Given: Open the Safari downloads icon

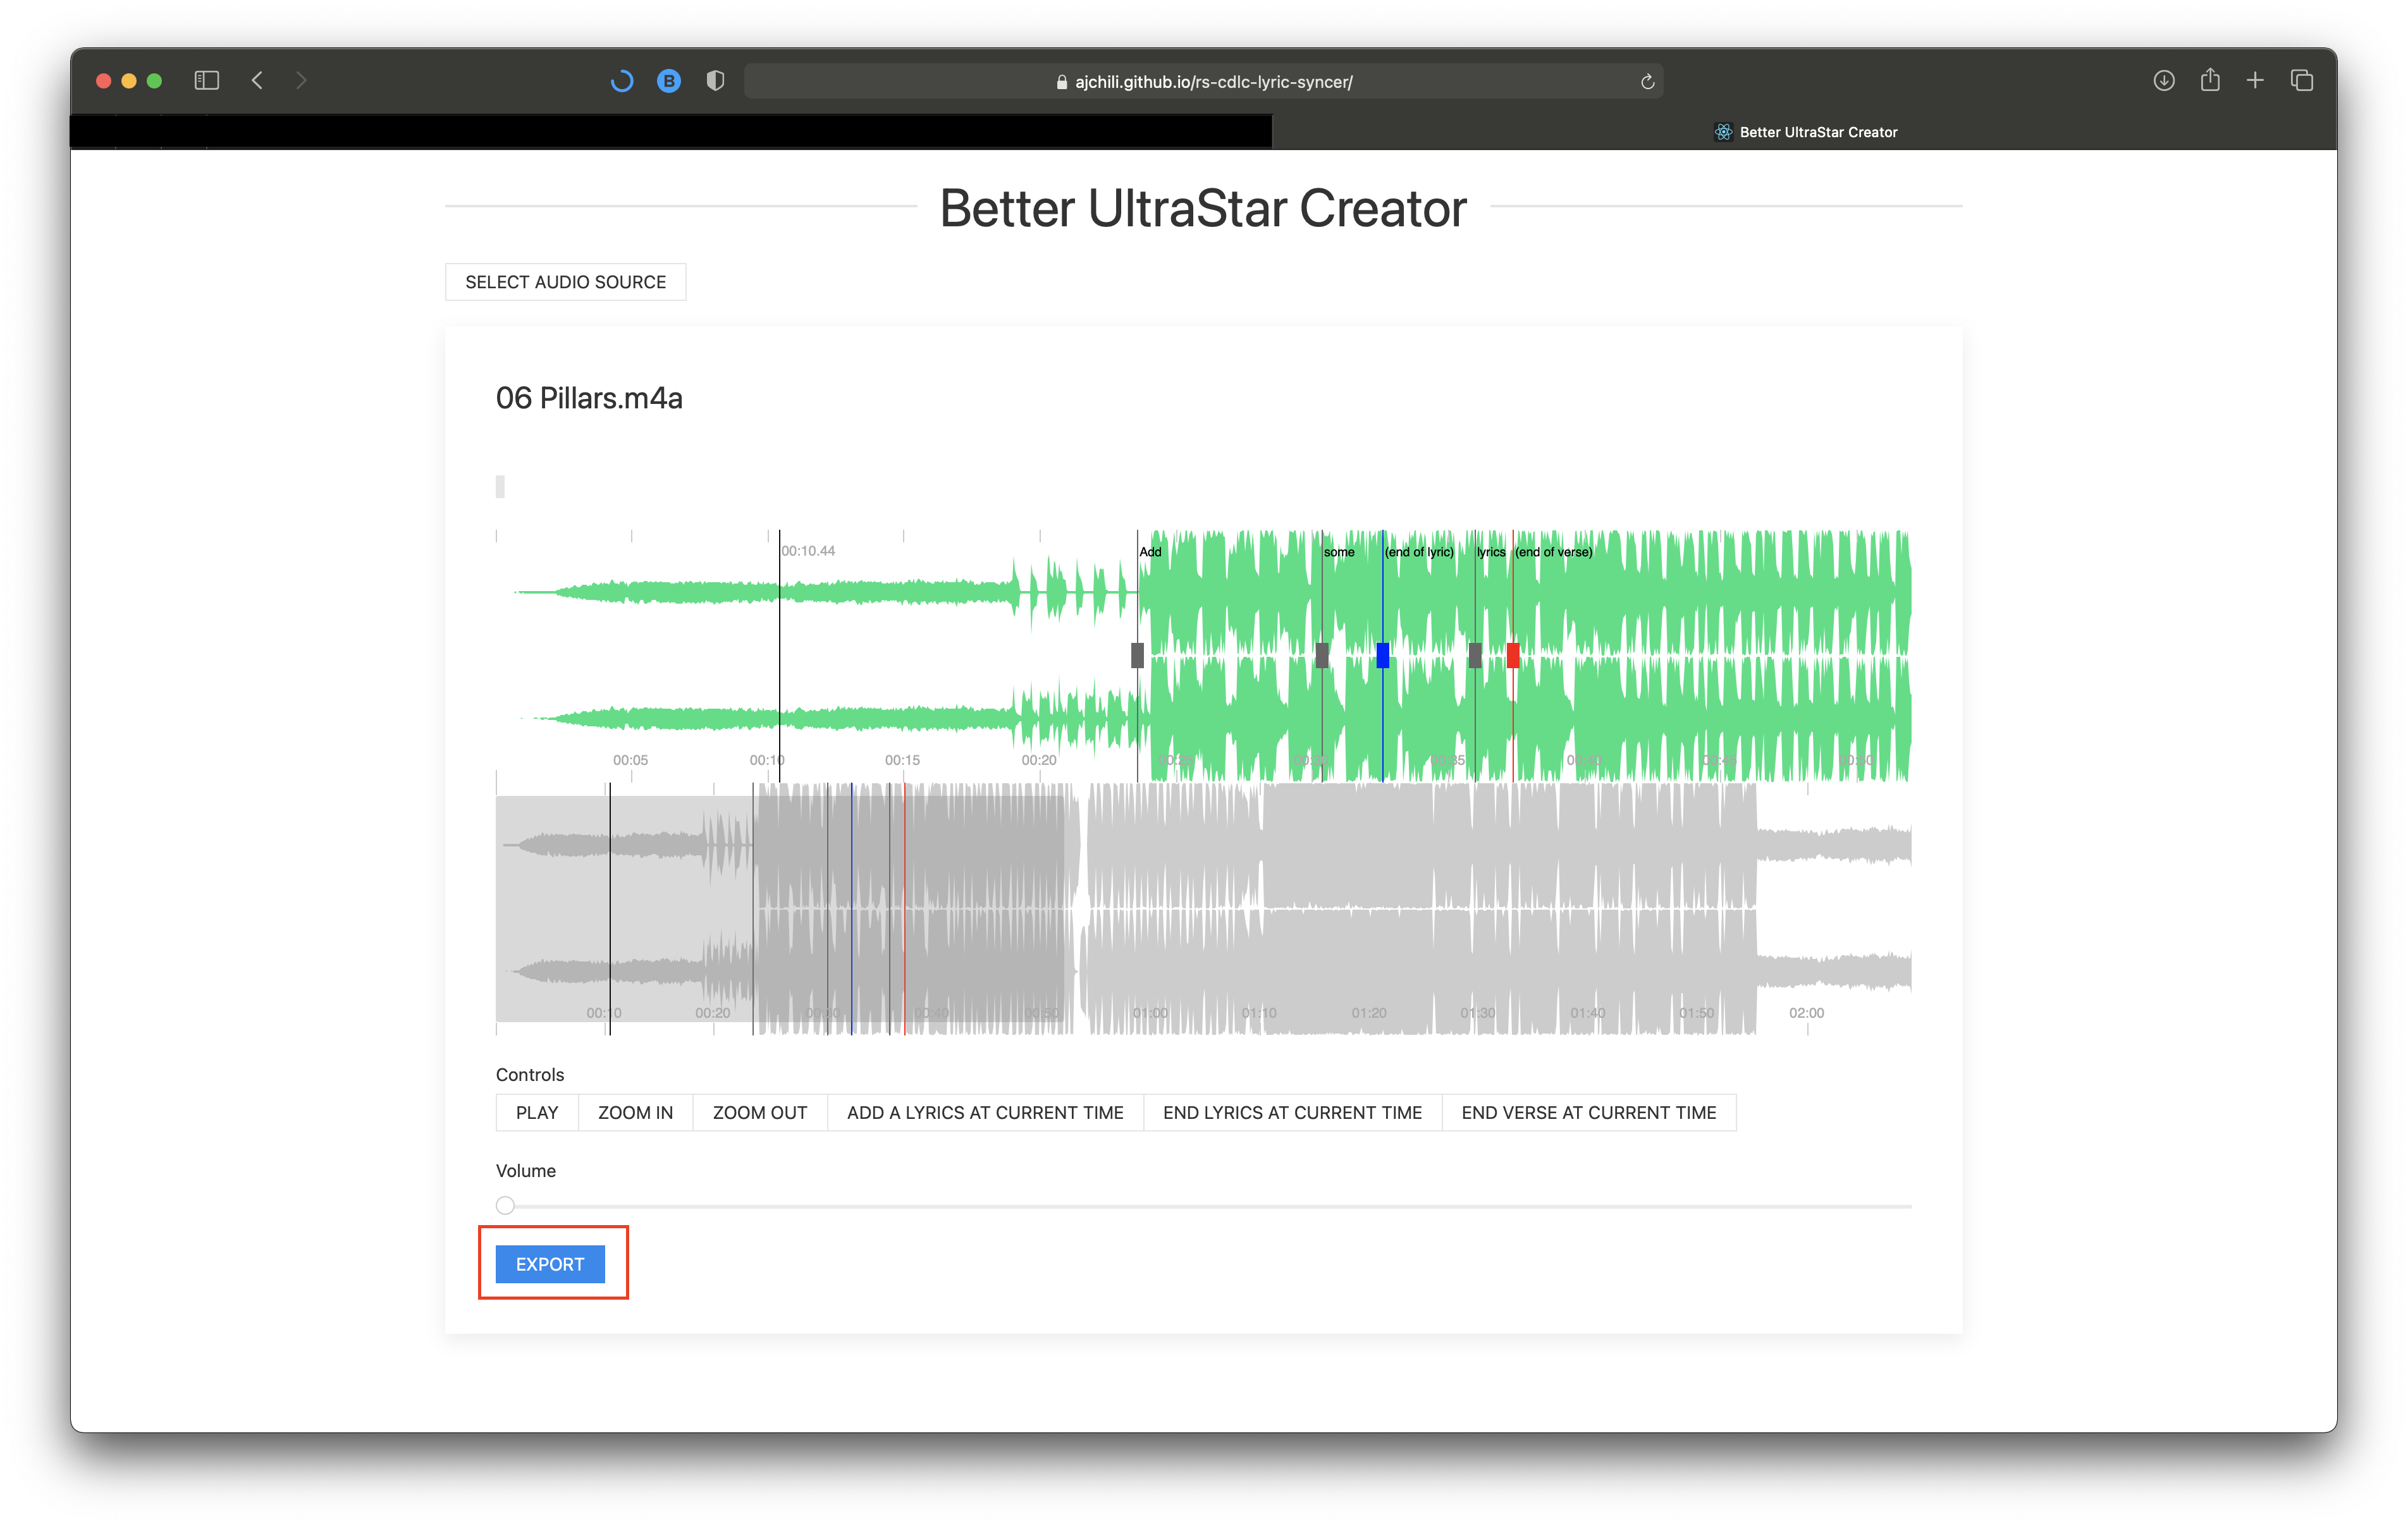Looking at the screenshot, I should pos(2163,80).
